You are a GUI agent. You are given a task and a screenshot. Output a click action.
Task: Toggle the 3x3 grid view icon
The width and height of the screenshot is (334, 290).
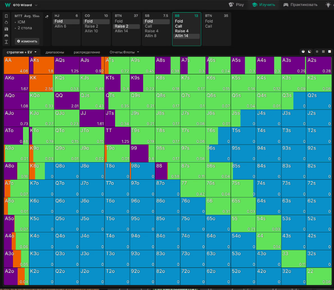323,52
